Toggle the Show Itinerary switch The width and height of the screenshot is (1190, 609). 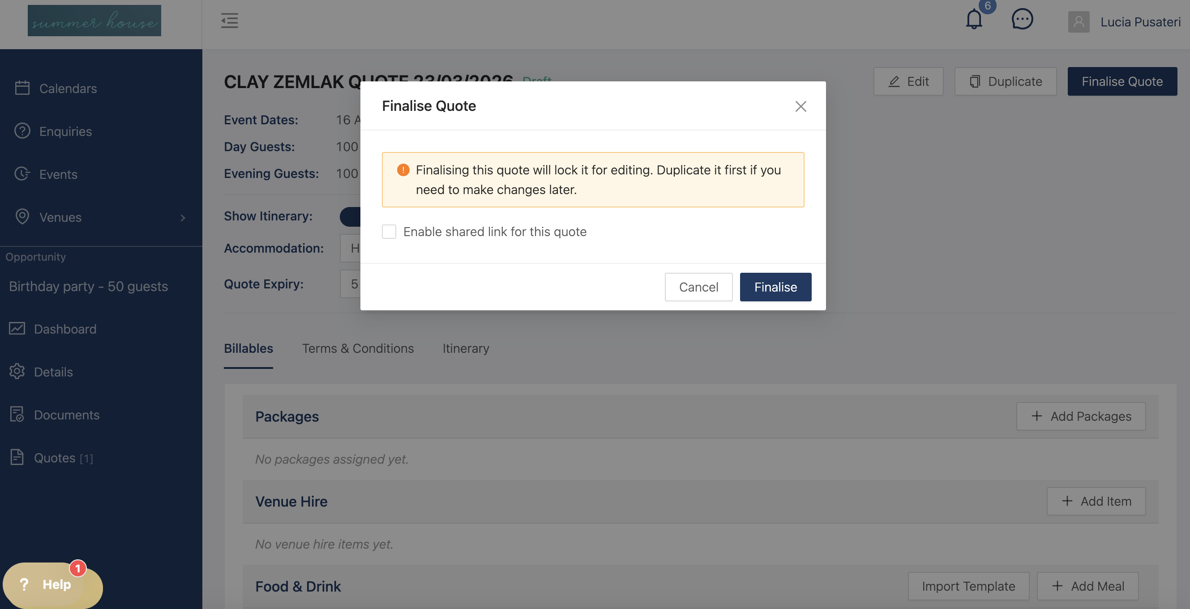coord(351,216)
